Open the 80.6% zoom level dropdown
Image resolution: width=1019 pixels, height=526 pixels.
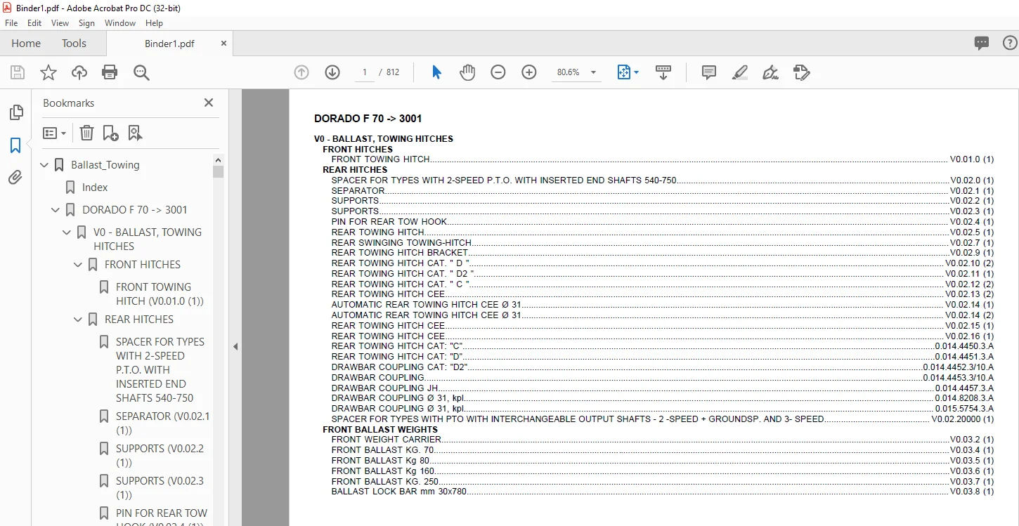[576, 72]
